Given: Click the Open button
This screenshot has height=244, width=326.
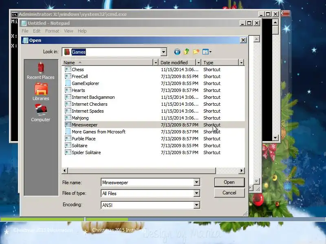Looking at the screenshot, I should (229, 182).
